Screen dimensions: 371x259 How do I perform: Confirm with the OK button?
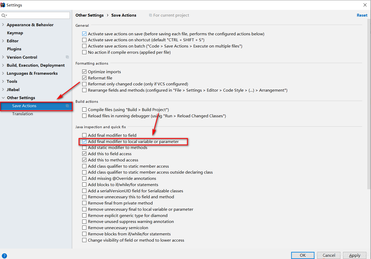(303, 255)
